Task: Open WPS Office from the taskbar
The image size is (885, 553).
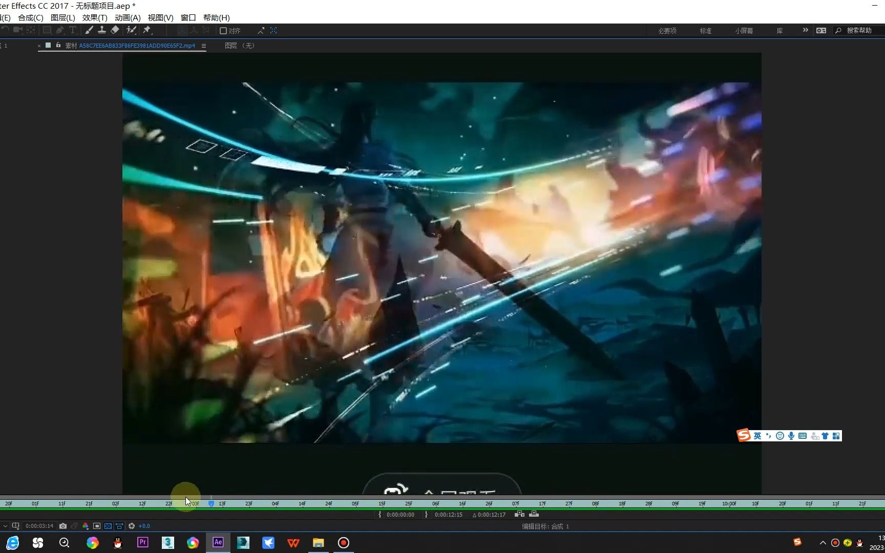Action: pyautogui.click(x=293, y=543)
